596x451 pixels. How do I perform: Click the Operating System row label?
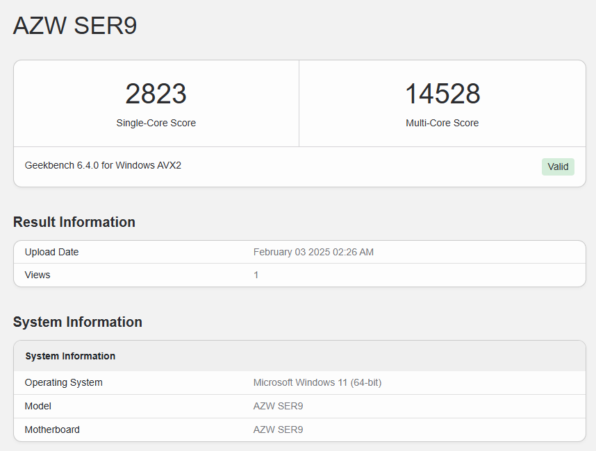[63, 382]
